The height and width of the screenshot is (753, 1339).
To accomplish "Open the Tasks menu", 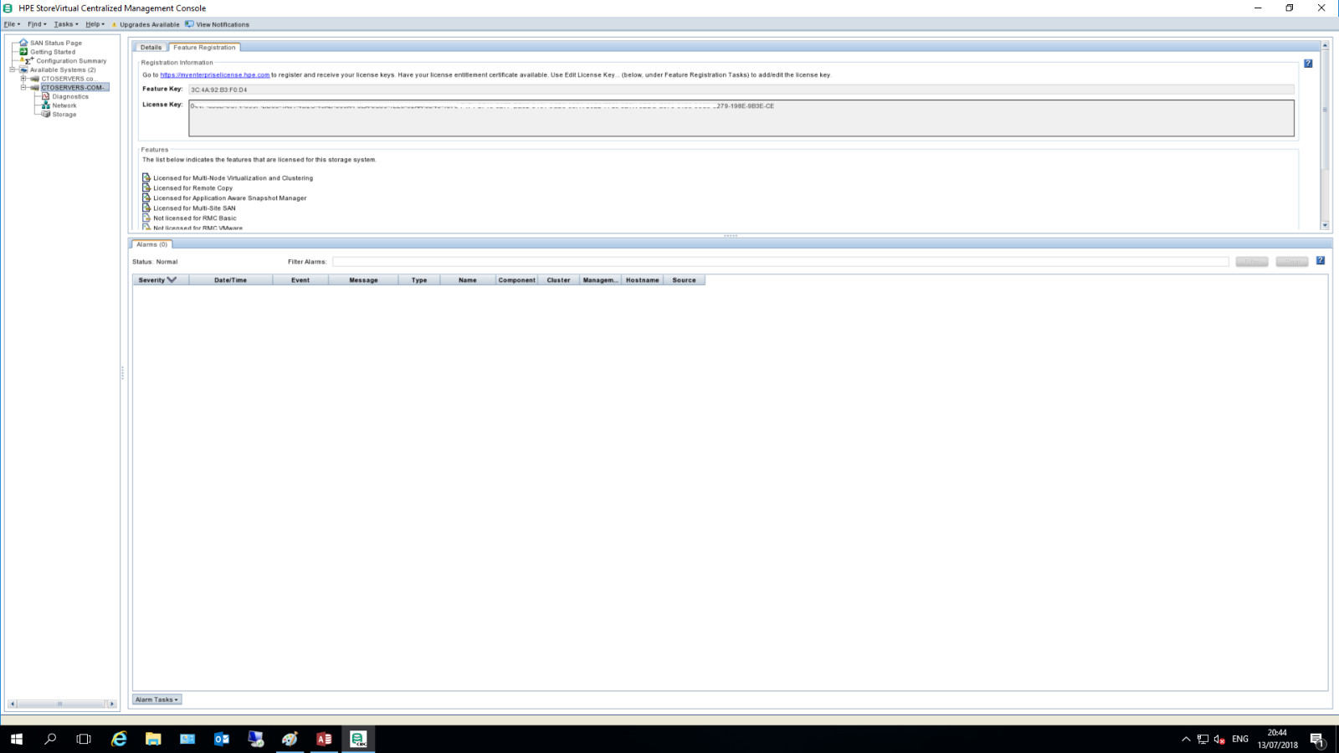I will click(66, 24).
